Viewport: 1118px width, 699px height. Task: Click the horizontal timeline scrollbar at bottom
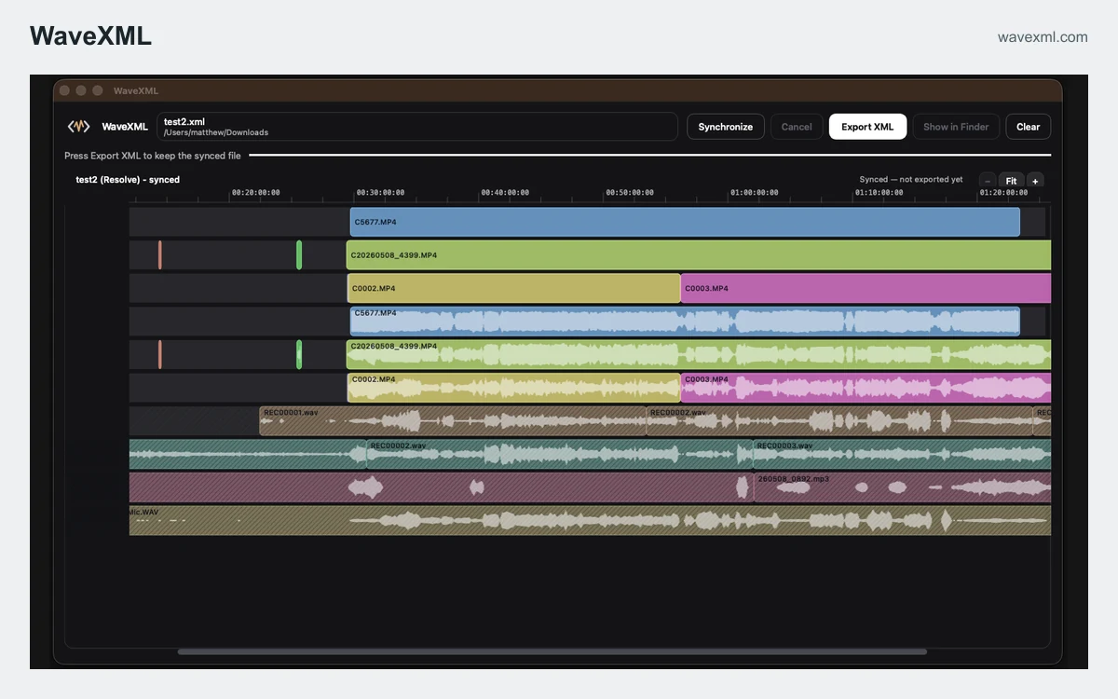click(552, 651)
